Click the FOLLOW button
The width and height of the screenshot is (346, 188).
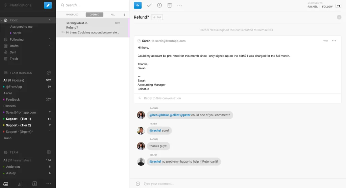point(327,7)
